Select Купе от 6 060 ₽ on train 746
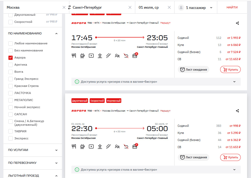Screen dimensions: 251x178 point(209,45)
